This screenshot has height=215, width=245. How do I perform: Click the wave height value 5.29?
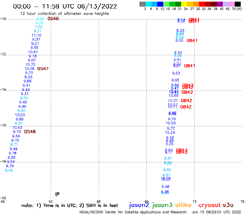[x=39, y=23]
